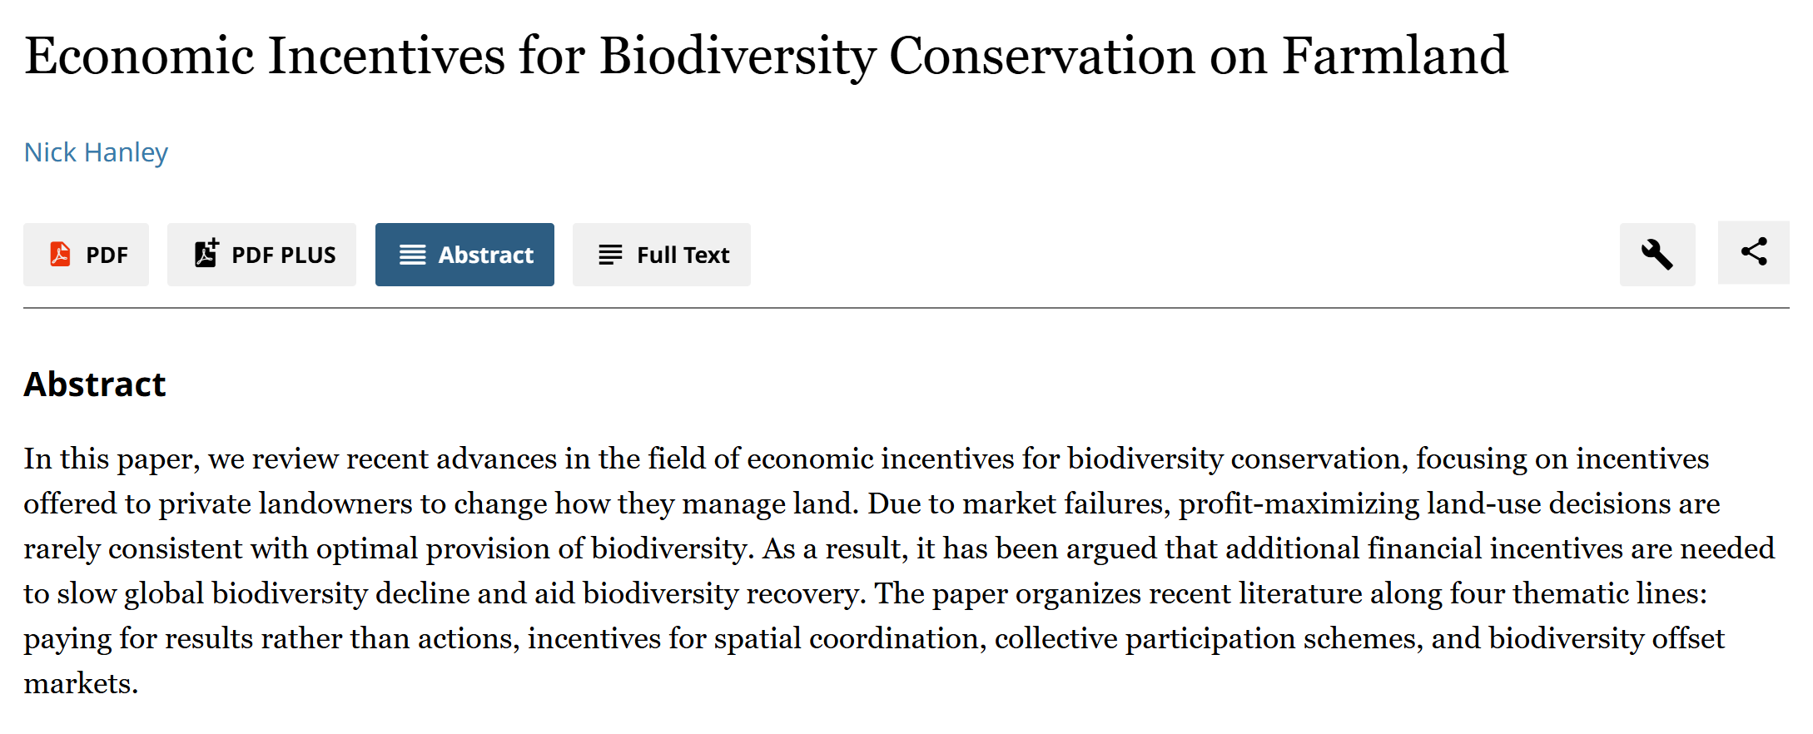Screen dimensions: 1813x734
Task: Click the PDF PLUS document icon
Action: (x=206, y=253)
